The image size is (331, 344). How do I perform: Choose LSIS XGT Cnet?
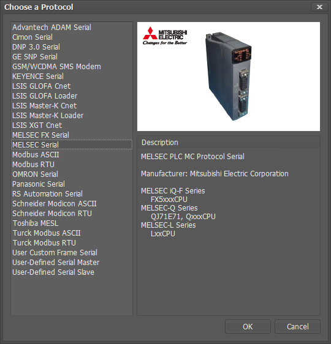click(72, 125)
